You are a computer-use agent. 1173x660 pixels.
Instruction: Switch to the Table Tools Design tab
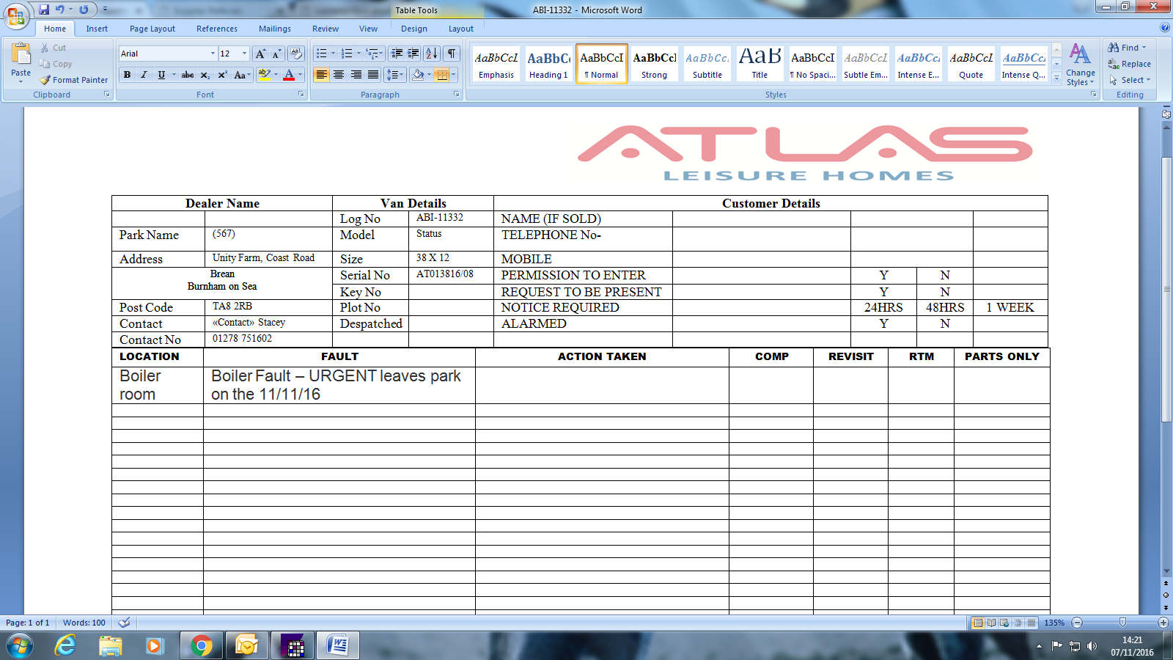click(413, 29)
